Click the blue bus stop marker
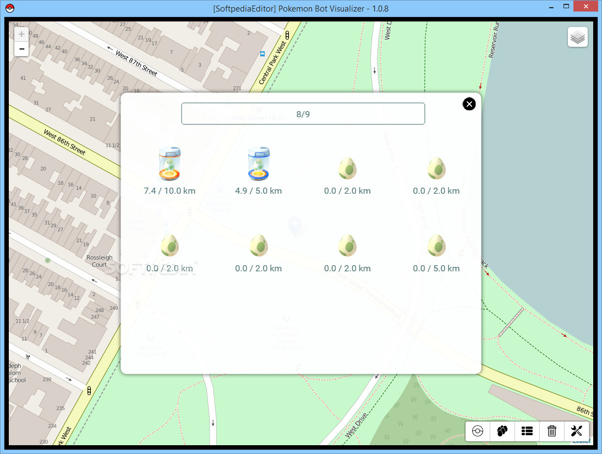Image resolution: width=602 pixels, height=454 pixels. click(x=262, y=54)
